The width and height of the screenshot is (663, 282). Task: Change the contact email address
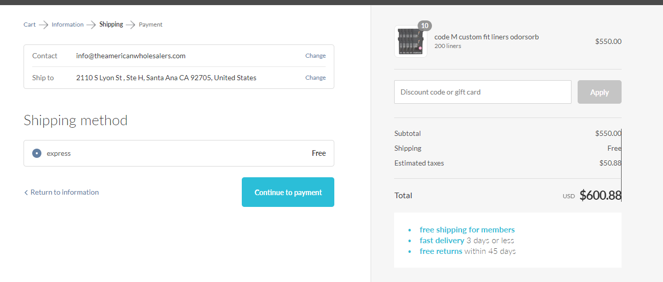click(x=315, y=56)
